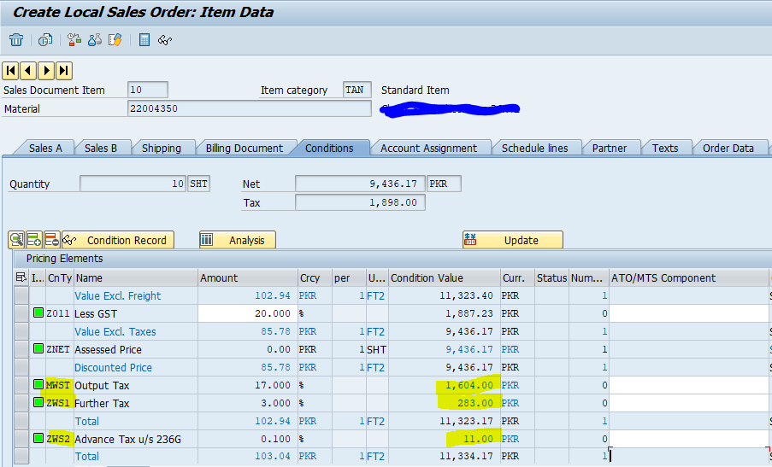Open the Schedule lines tab
Viewport: 772px width, 467px height.
point(534,148)
